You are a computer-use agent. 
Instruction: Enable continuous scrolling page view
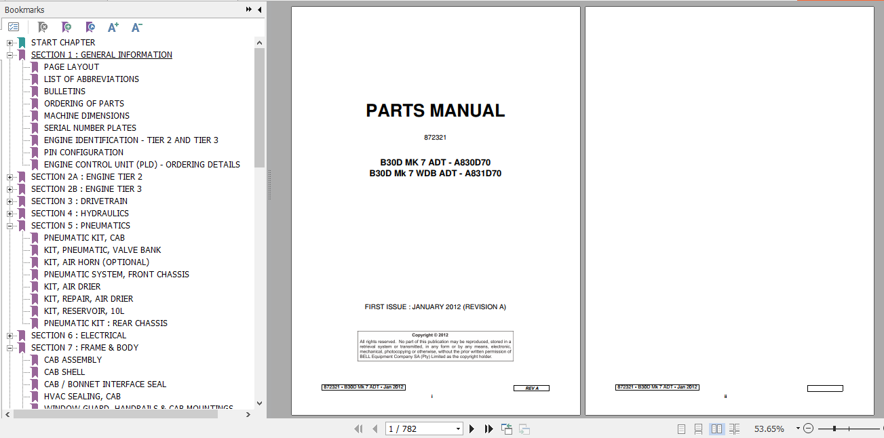pyautogui.click(x=699, y=429)
